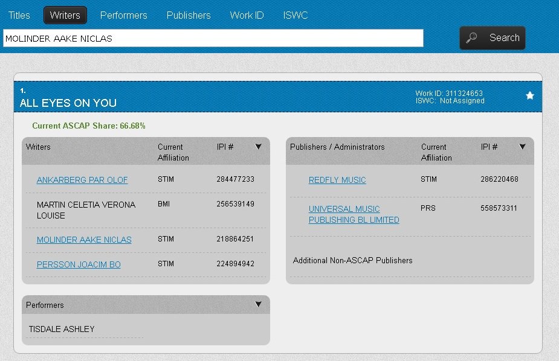Click the Writers column header label

[x=38, y=147]
